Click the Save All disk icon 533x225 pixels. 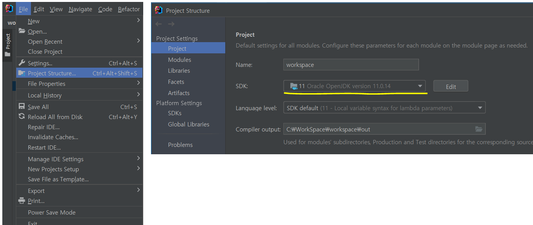[22, 107]
